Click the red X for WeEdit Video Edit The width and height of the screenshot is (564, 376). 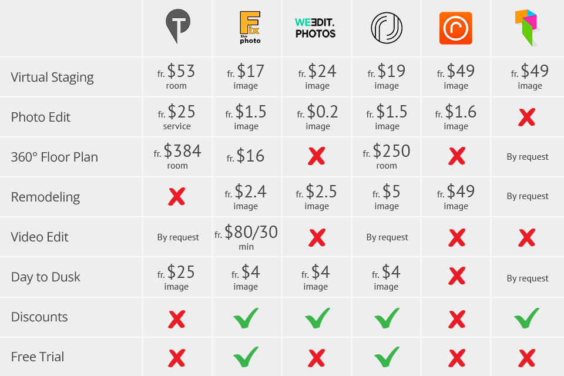point(317,237)
